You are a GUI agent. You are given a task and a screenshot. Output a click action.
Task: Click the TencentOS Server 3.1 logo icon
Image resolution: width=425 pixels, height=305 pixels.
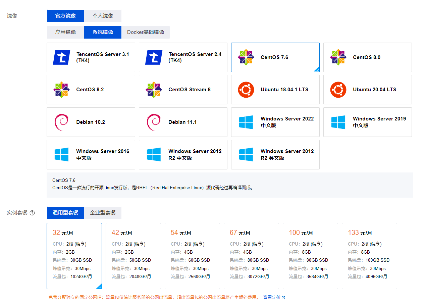(62, 57)
